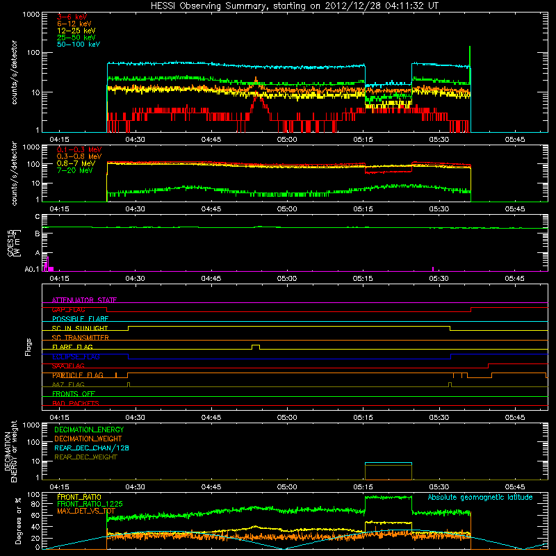The width and height of the screenshot is (556, 556).
Task: Select the SAA_FLAG label
Action: click(x=68, y=366)
